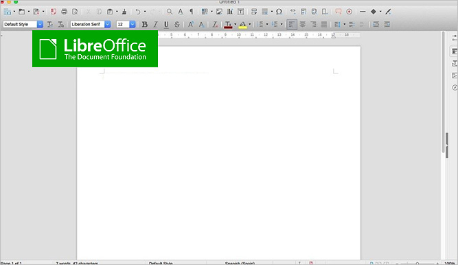The height and width of the screenshot is (265, 458).
Task: Toggle Superscript formatting
Action: pos(191,25)
